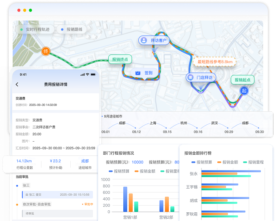Select the 行程公里数 14.12km stat tab
275x221 pixels.
[24, 164]
